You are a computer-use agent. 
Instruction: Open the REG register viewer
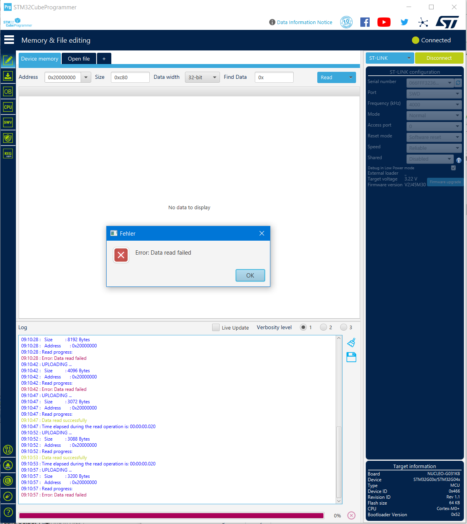point(8,153)
